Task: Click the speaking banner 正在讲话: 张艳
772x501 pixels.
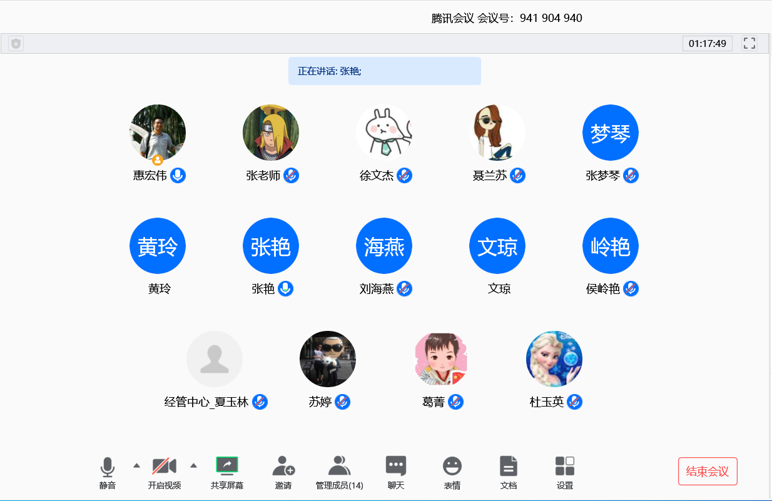Action: coord(385,71)
